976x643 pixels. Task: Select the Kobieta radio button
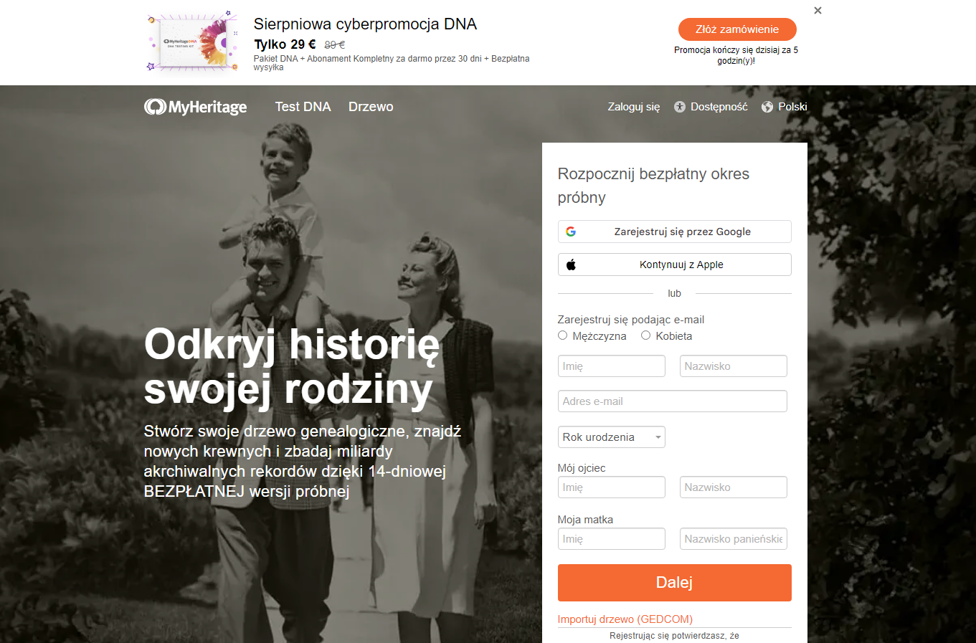[x=645, y=335]
